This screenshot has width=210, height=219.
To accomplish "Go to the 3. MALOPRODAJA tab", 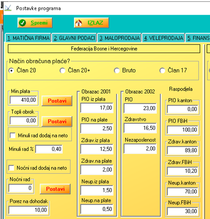I will click(x=120, y=38).
